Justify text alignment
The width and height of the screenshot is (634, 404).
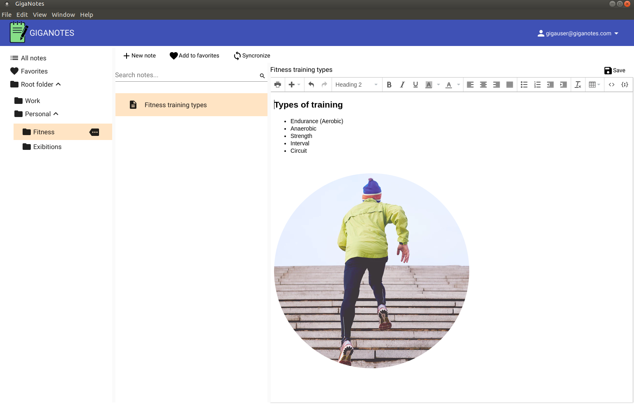coord(510,85)
